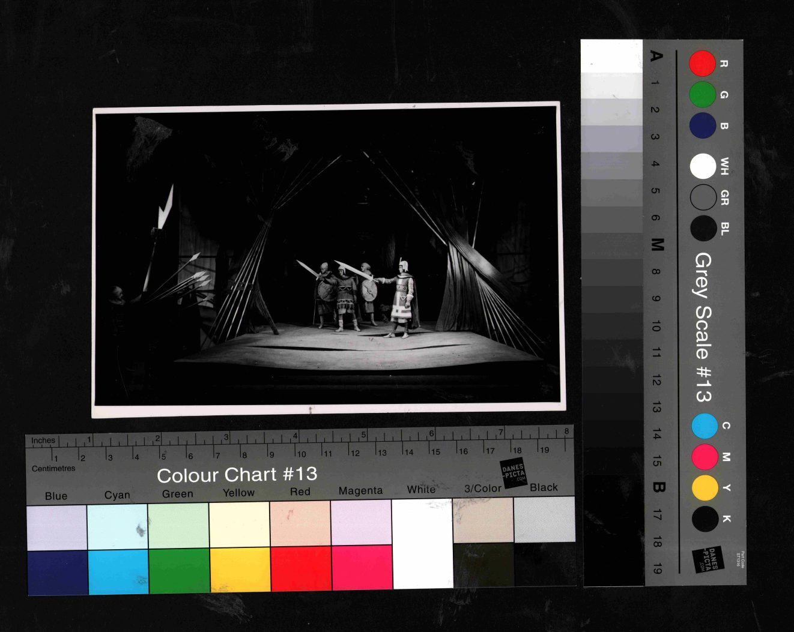This screenshot has height=632, width=794.
Task: Pick the yellow circle labeled Y
Action: 705,488
